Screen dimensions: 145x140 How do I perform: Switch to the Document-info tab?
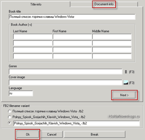[x=104, y=4]
